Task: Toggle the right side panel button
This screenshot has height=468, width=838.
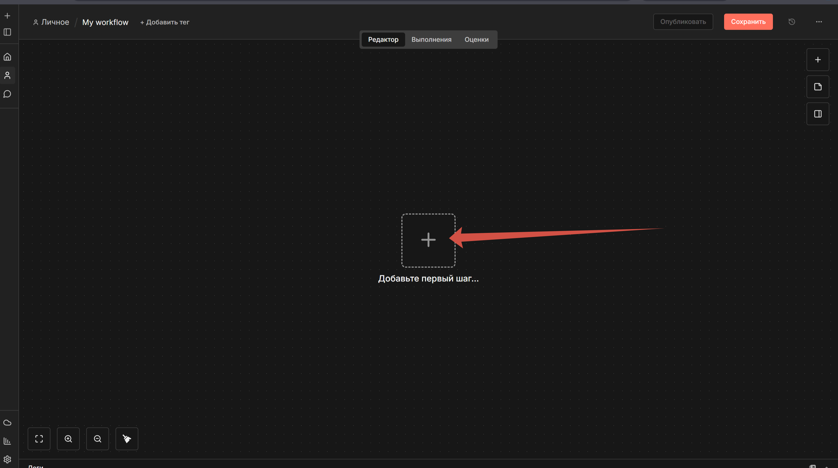Action: pos(817,114)
